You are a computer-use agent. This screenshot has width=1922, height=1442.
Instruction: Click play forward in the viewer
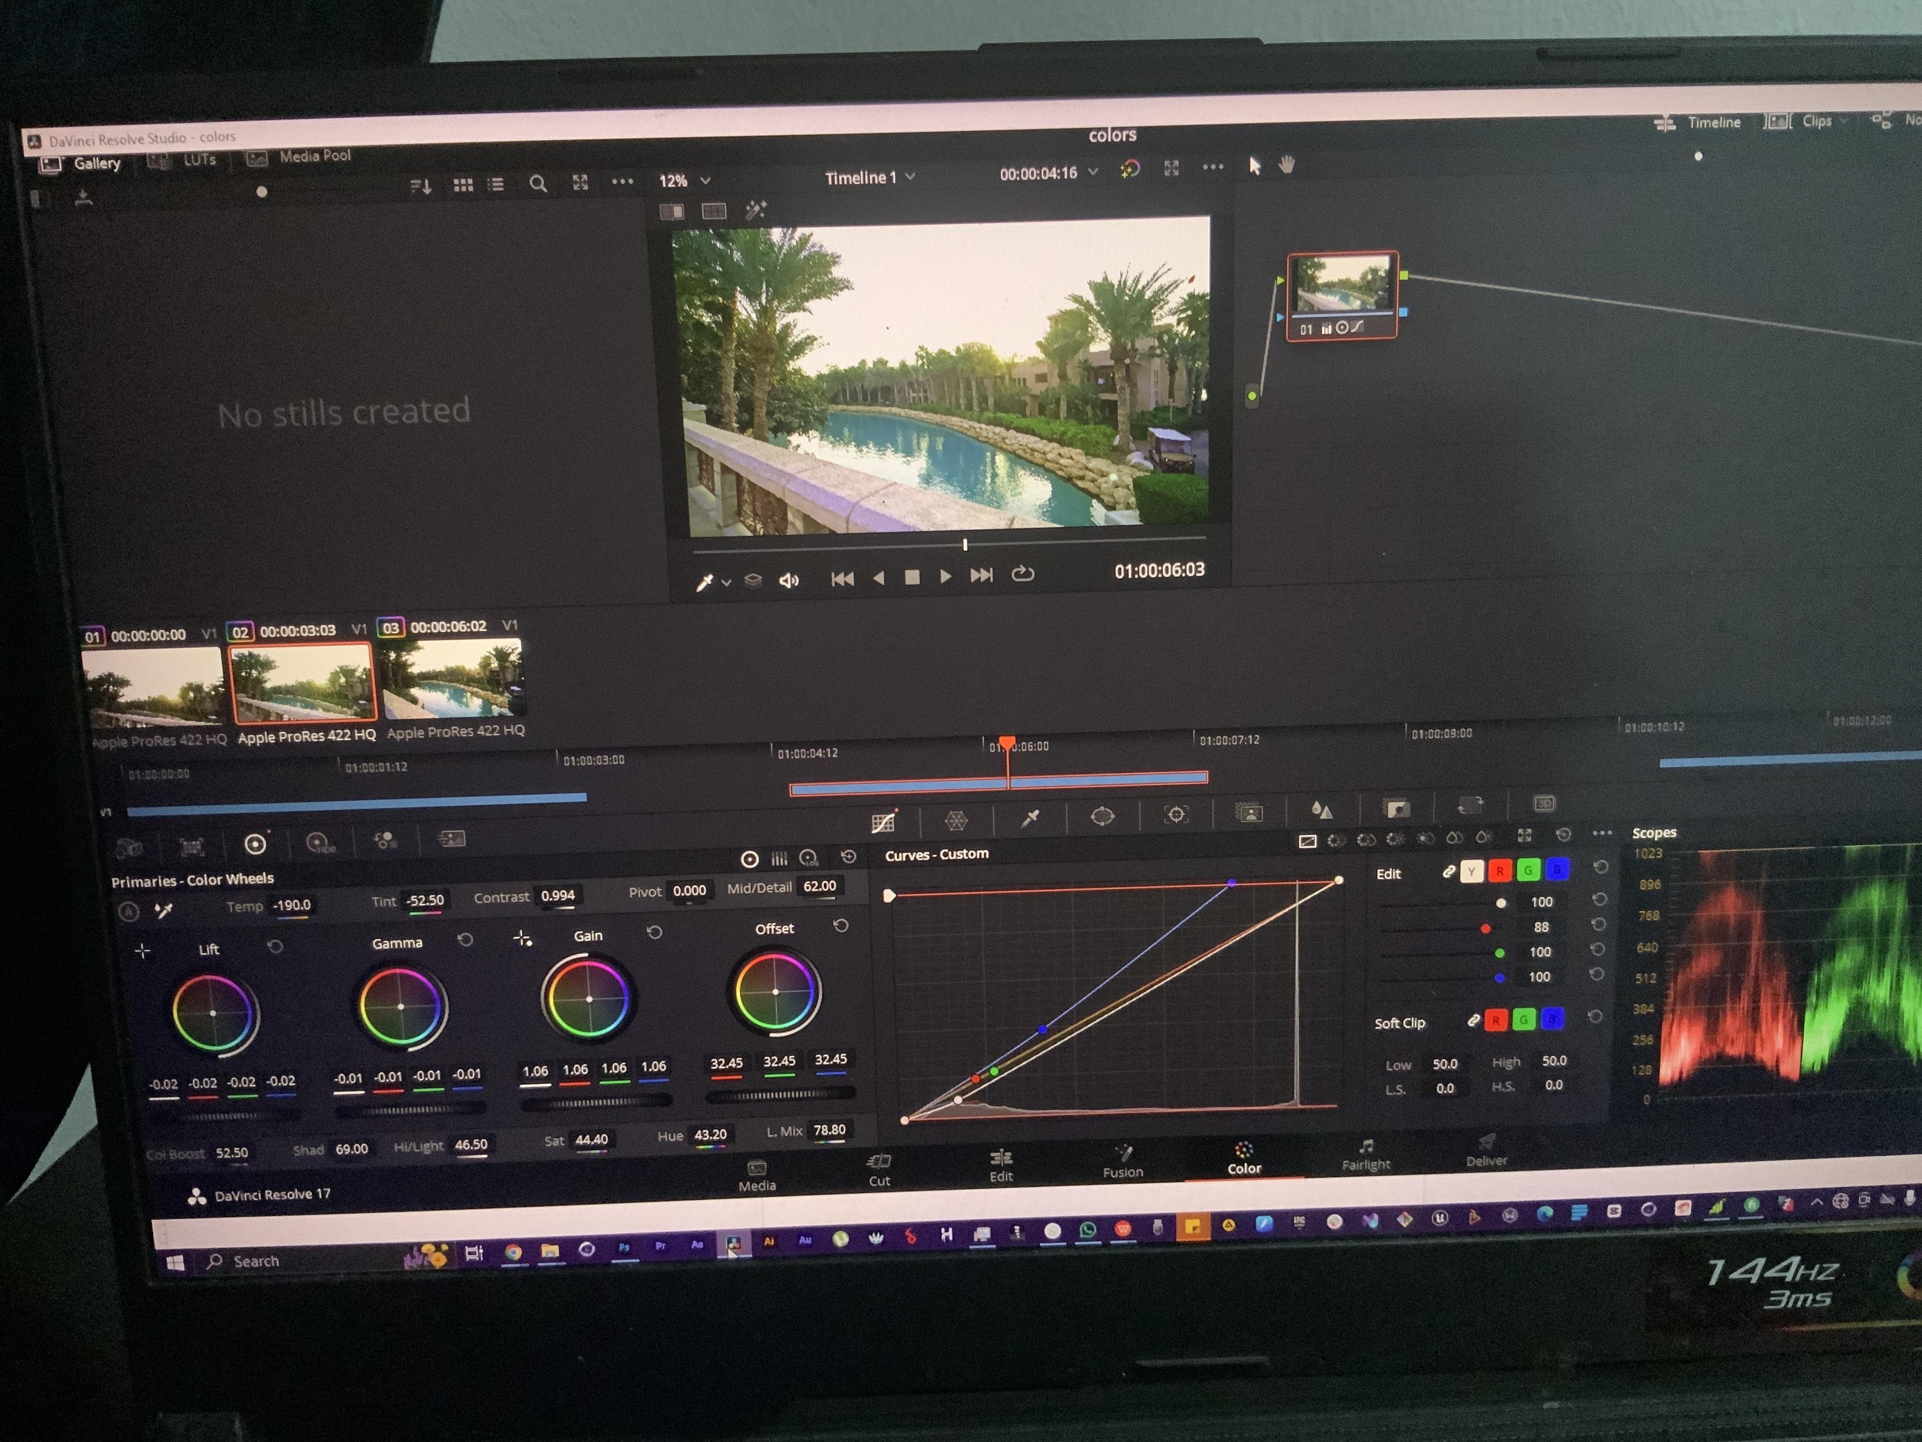(945, 576)
